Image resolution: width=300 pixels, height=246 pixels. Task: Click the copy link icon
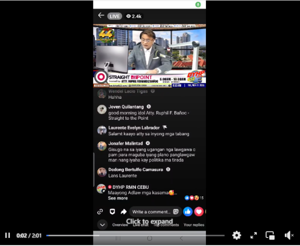click(100, 211)
